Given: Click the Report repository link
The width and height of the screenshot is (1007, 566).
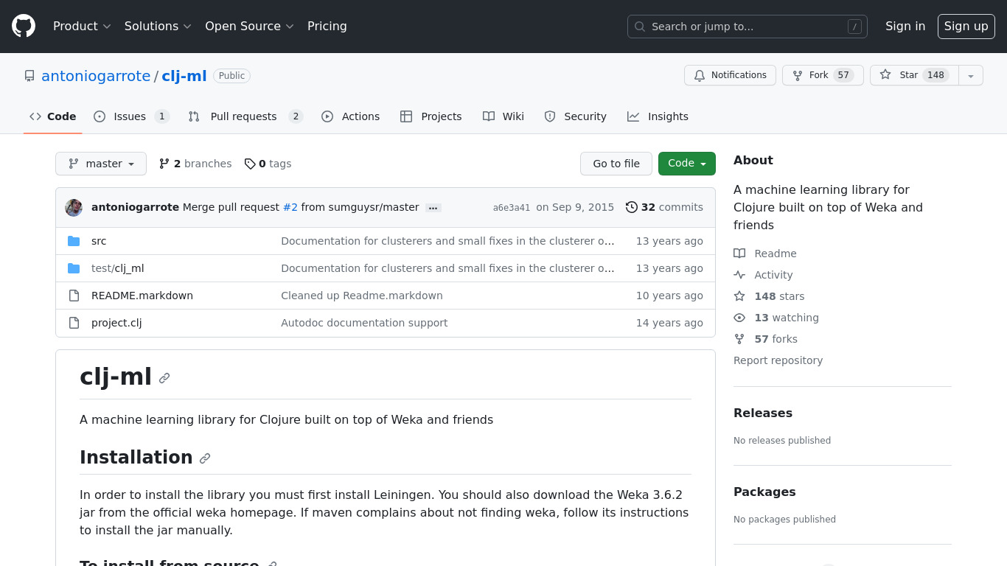Looking at the screenshot, I should click(778, 360).
